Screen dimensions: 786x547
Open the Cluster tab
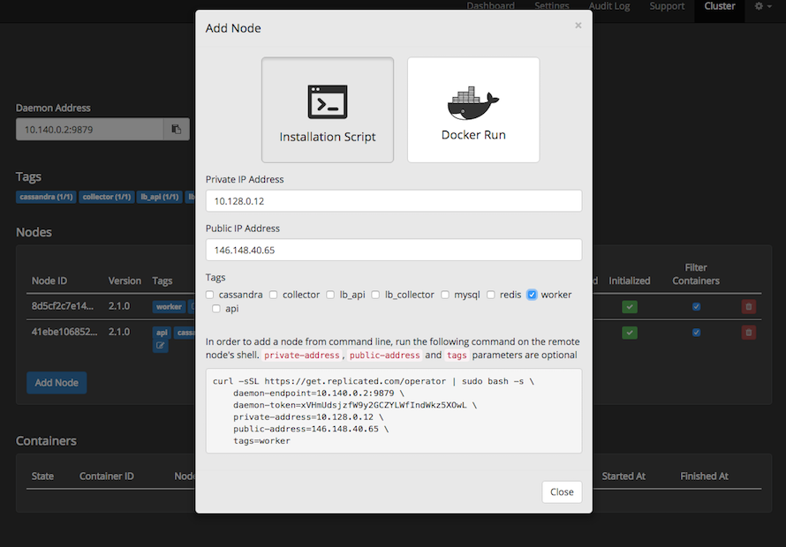[719, 6]
